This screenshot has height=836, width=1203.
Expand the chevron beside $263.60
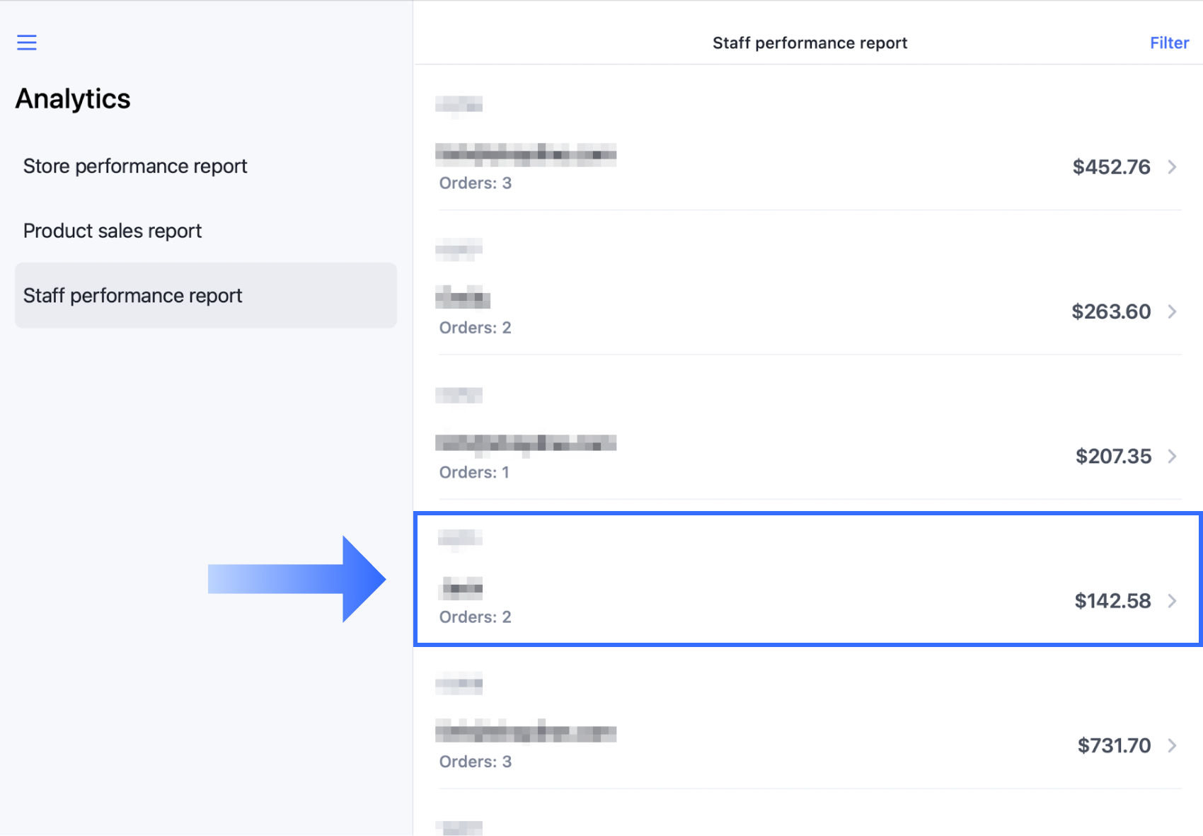click(1173, 311)
